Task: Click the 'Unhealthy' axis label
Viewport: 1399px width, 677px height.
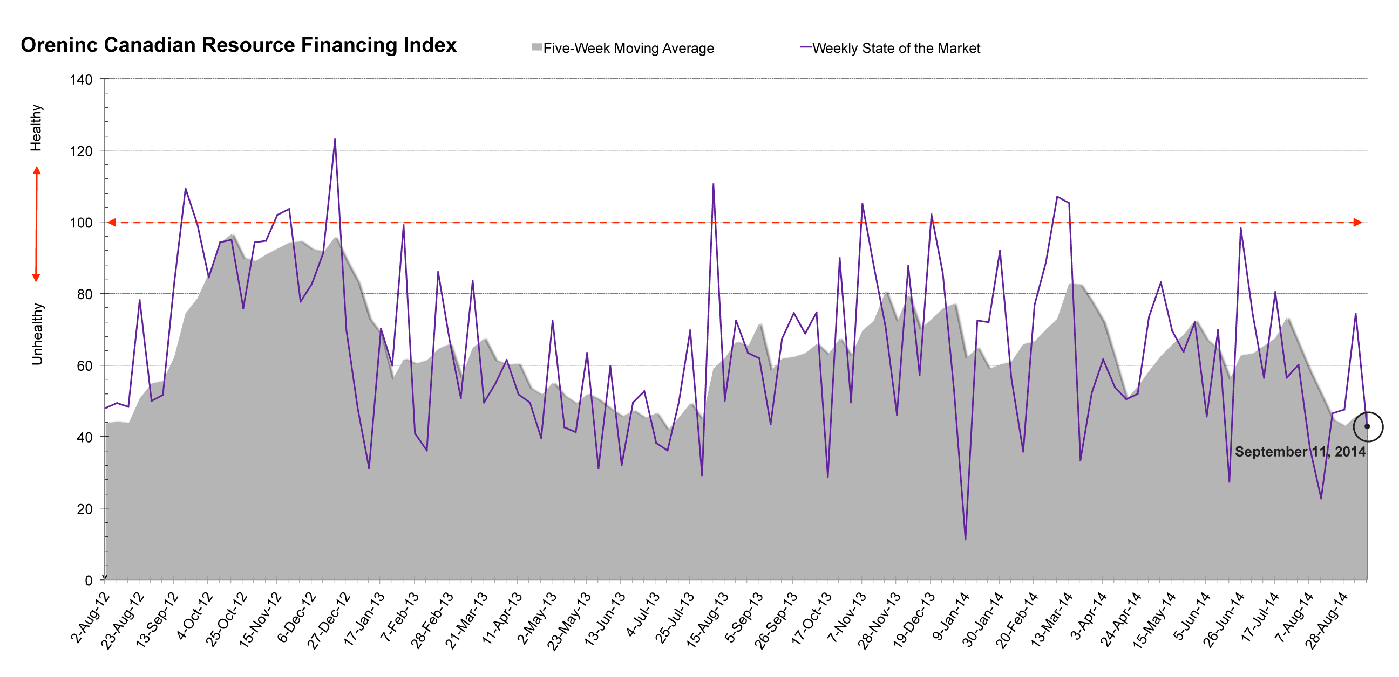Action: 37,334
